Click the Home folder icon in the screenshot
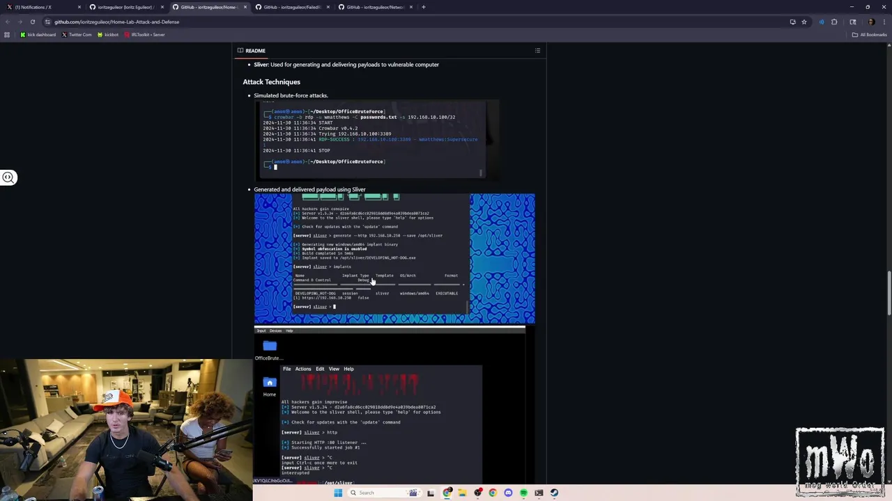The image size is (892, 501). tap(270, 383)
